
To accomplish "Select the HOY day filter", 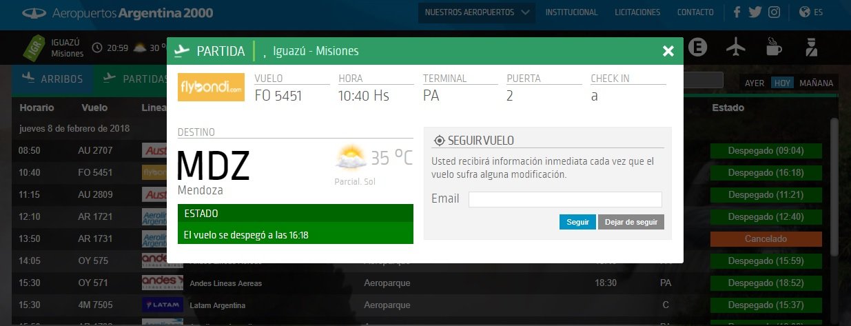I will [x=782, y=83].
